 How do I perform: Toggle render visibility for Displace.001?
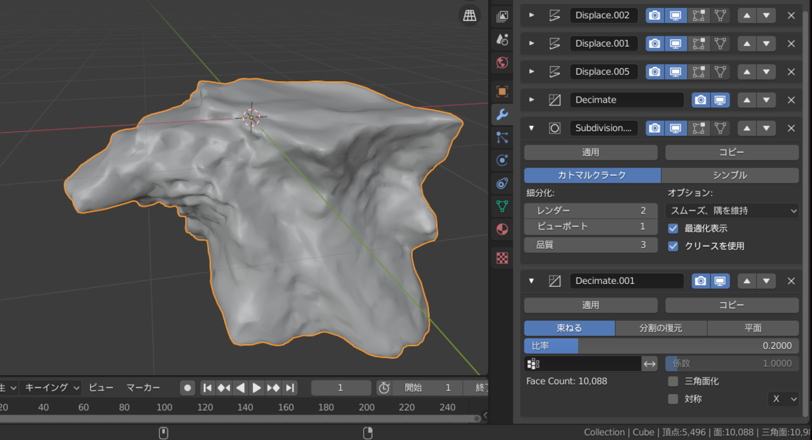(654, 43)
